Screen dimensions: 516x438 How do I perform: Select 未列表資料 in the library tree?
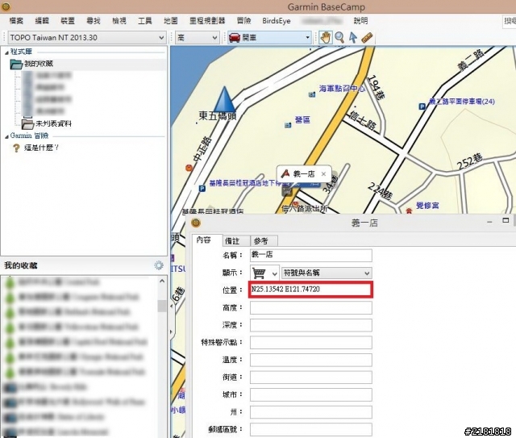tap(53, 124)
